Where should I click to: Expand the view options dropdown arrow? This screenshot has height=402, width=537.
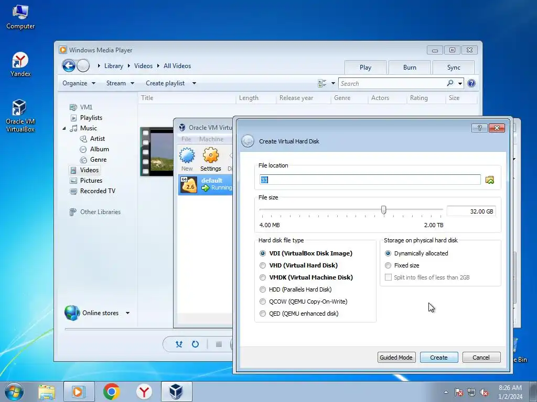333,83
